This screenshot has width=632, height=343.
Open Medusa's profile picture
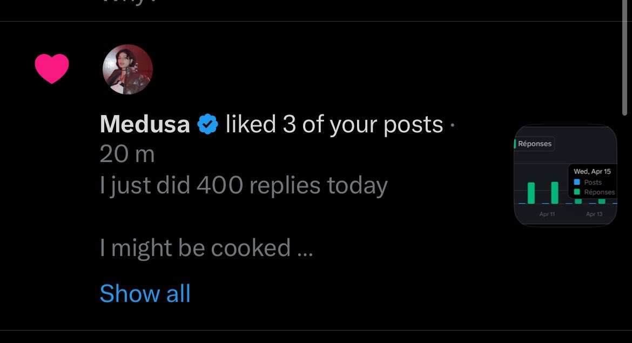[x=127, y=70]
